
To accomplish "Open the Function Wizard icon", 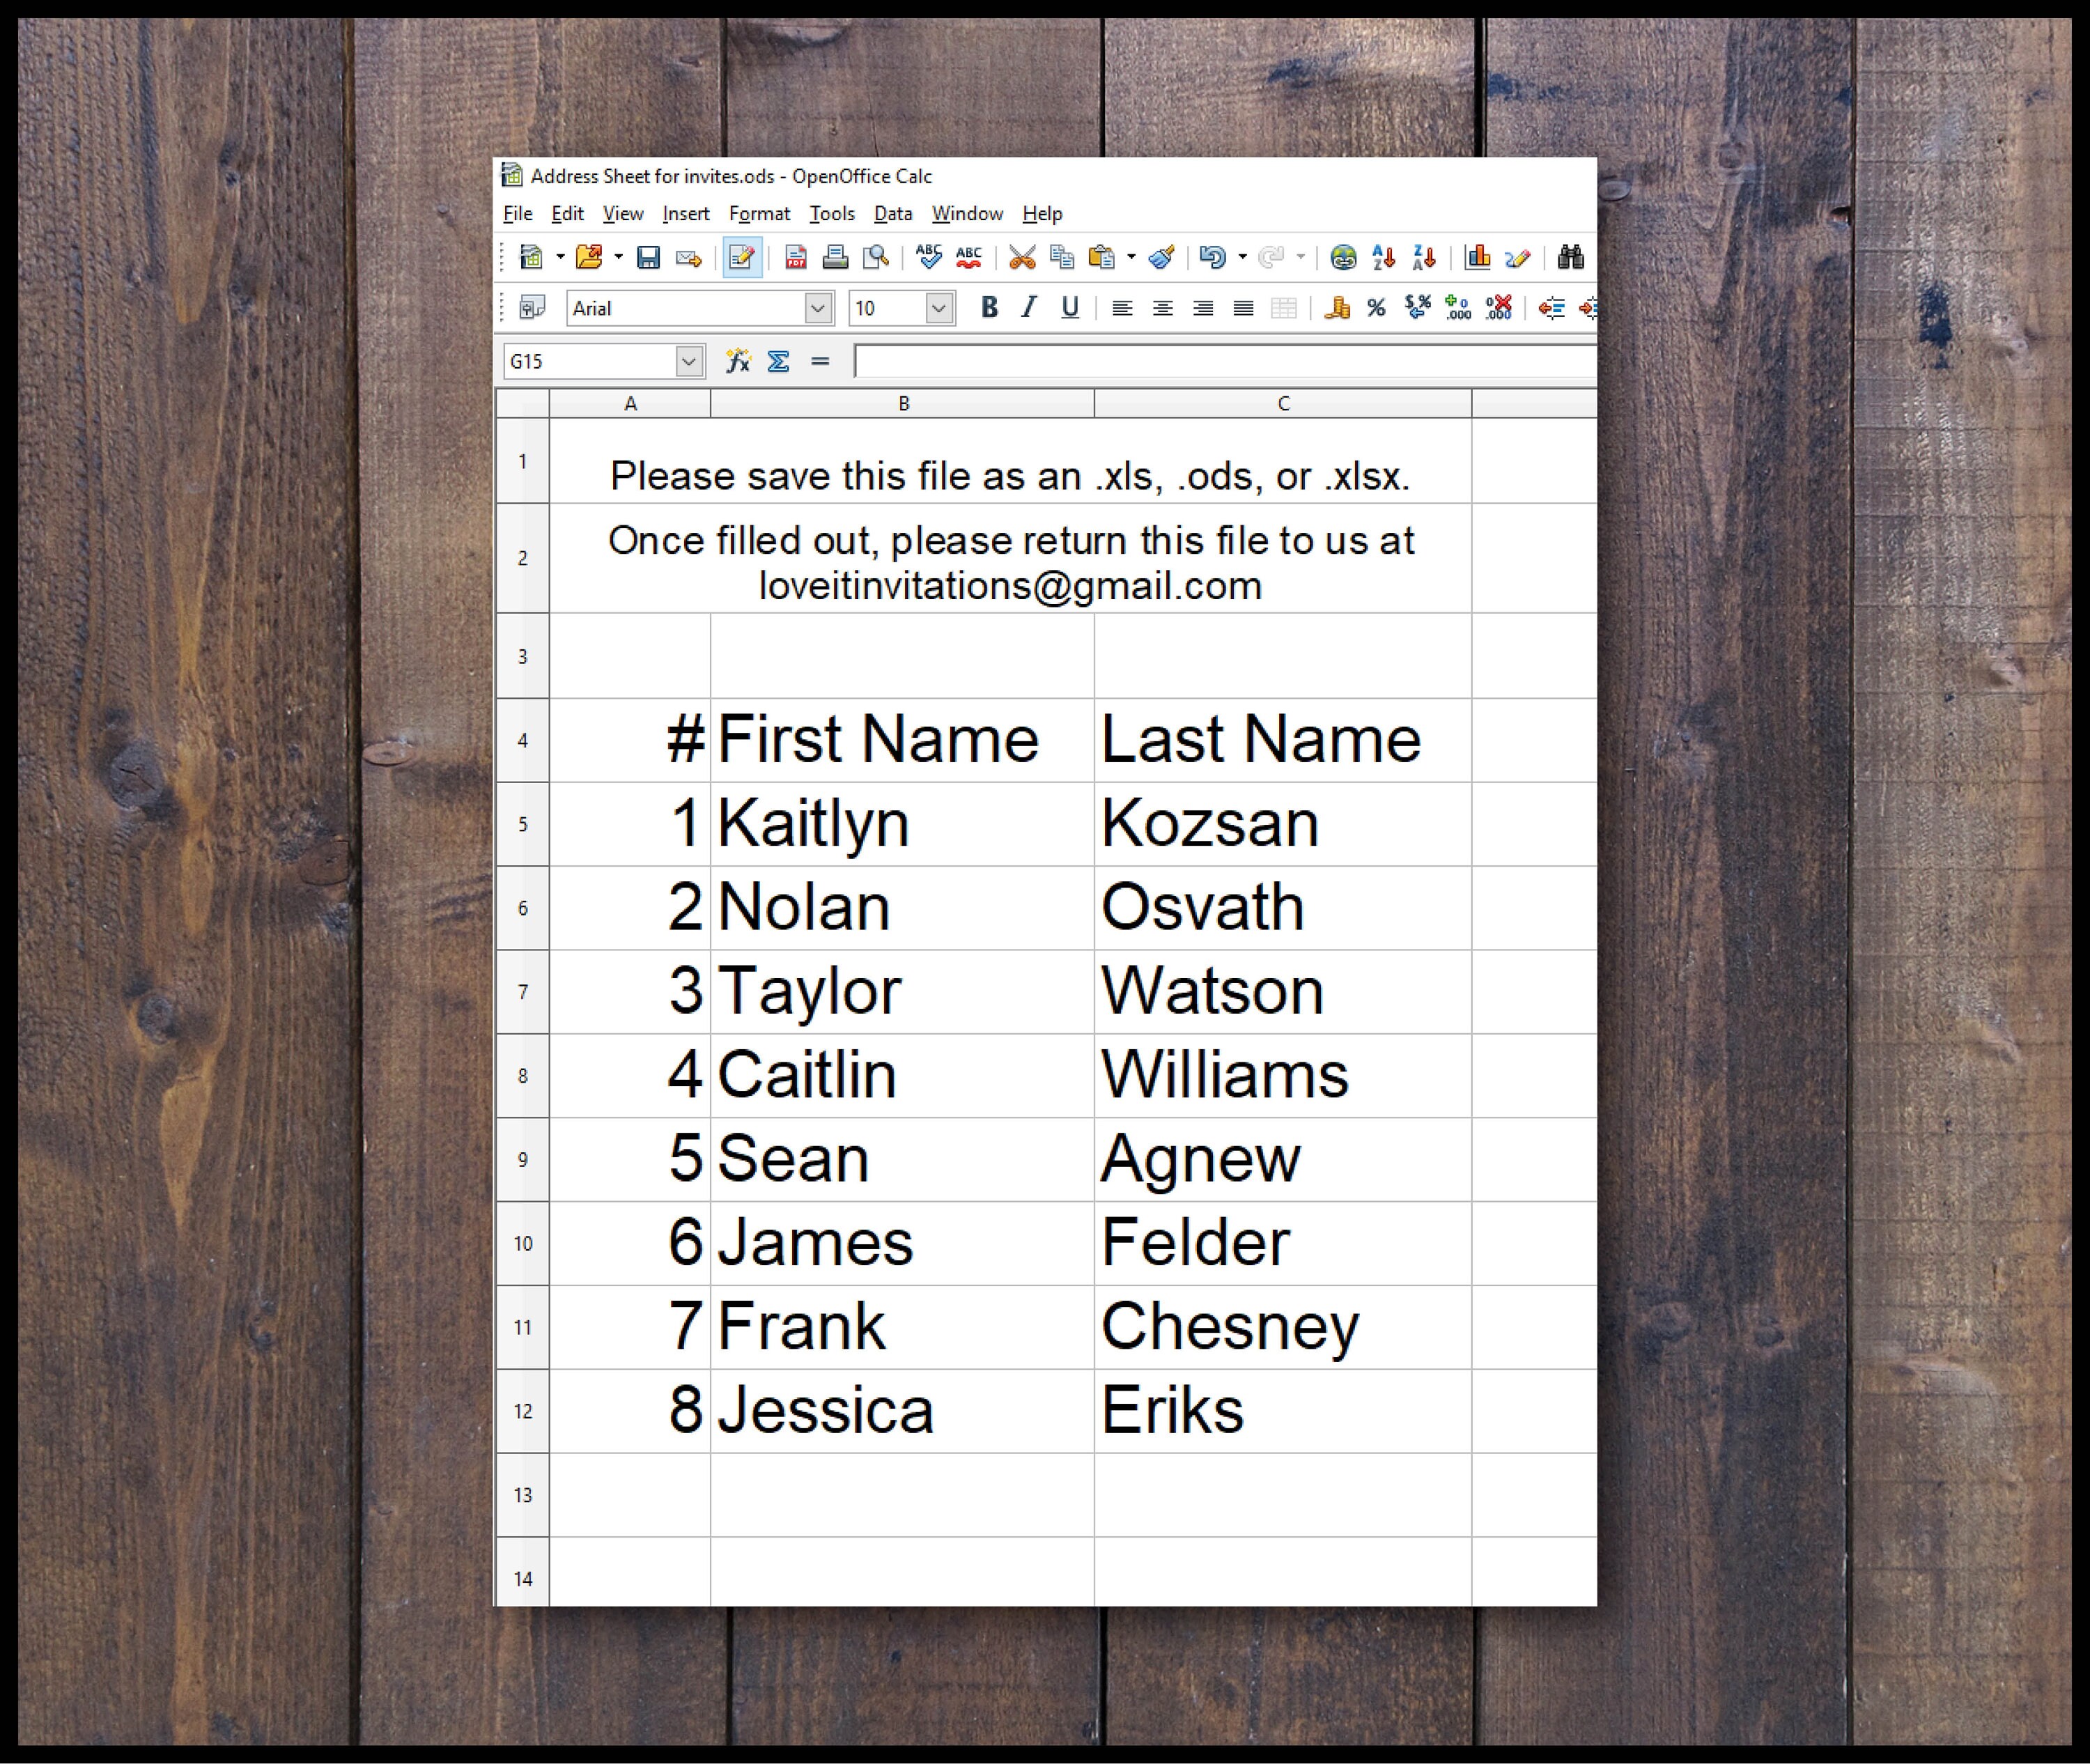I will [738, 361].
